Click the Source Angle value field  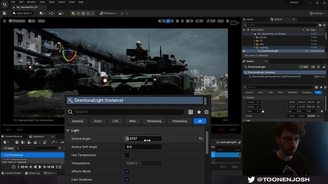coord(143,139)
